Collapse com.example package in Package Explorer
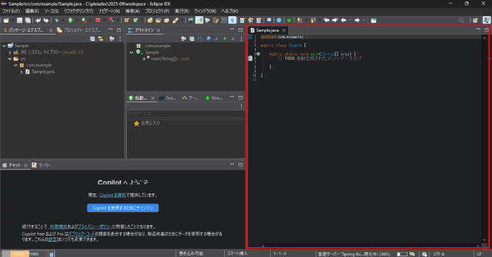Image resolution: width=492 pixels, height=257 pixels. (16, 65)
